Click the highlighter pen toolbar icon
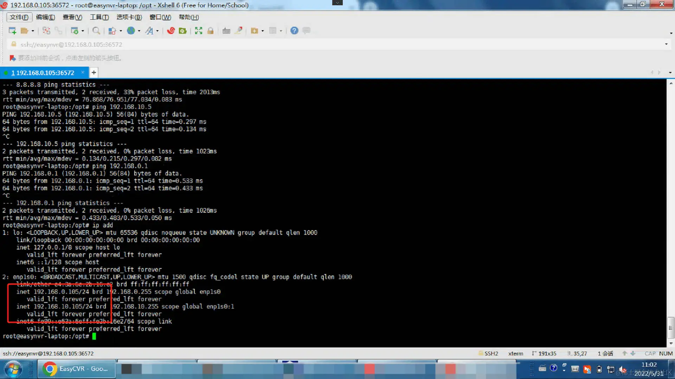Image resolution: width=675 pixels, height=379 pixels. (239, 31)
